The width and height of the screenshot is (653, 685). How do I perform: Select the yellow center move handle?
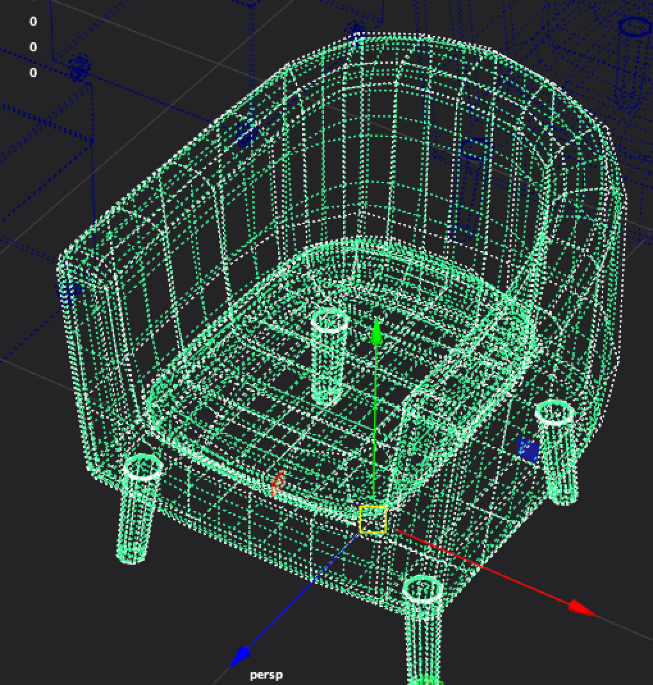tap(373, 519)
